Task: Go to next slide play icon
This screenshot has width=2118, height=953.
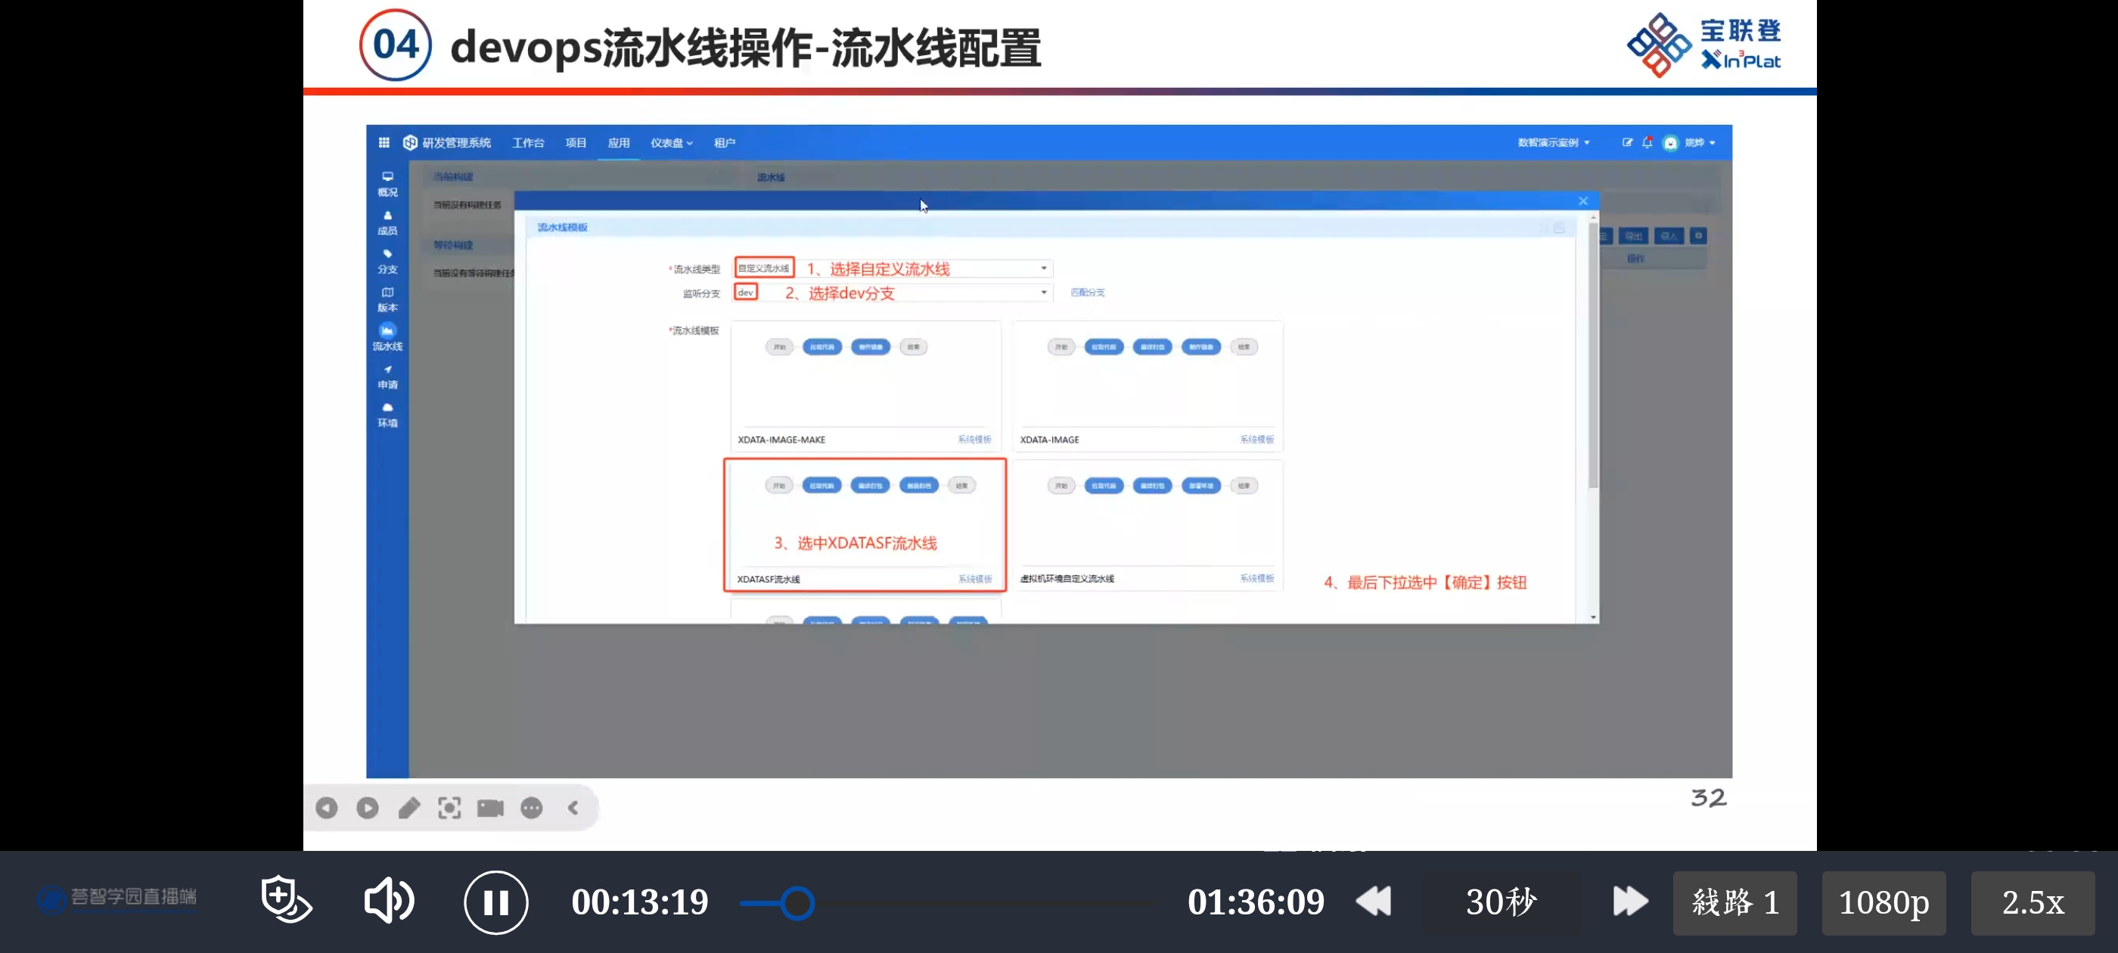Action: [x=368, y=809]
